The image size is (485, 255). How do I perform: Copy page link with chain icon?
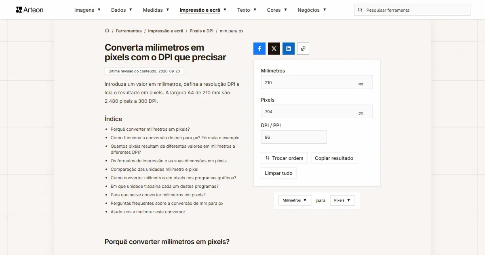(x=303, y=49)
